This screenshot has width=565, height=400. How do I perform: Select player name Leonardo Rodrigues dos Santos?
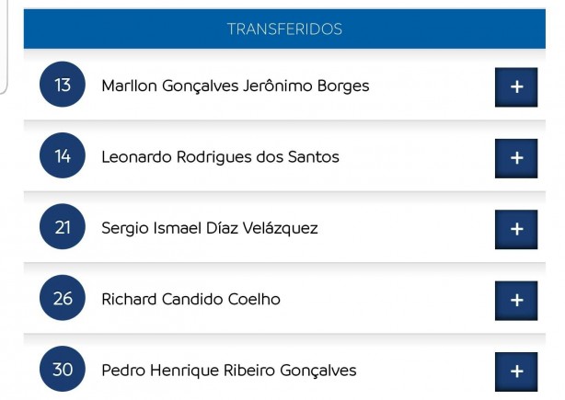click(x=220, y=157)
